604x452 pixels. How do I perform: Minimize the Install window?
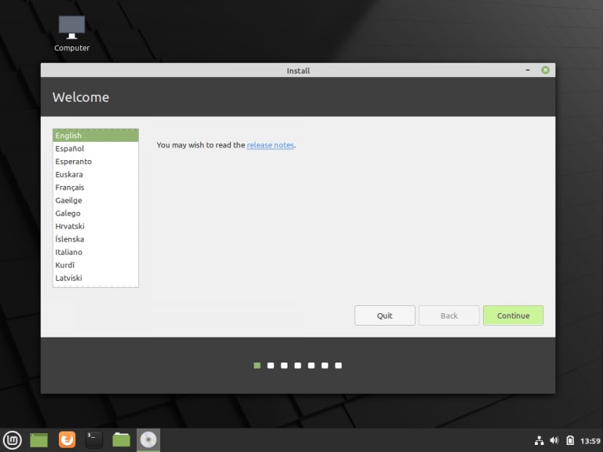tap(528, 70)
